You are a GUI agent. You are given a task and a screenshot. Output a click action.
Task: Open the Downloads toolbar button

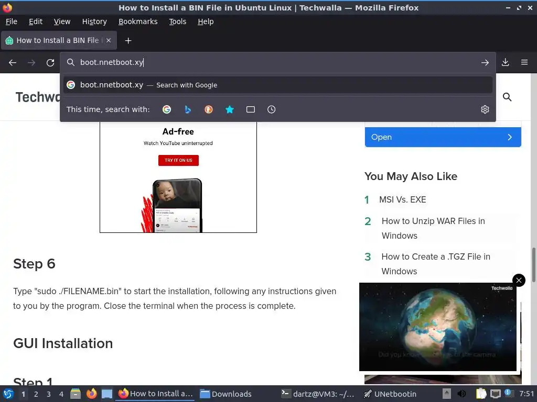click(505, 63)
